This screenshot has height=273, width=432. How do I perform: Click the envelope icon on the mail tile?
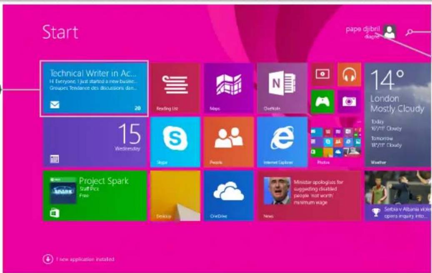click(55, 105)
